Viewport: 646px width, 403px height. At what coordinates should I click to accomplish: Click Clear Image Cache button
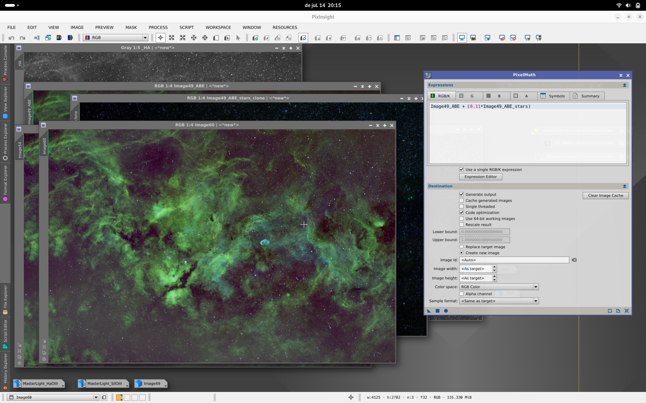click(605, 196)
